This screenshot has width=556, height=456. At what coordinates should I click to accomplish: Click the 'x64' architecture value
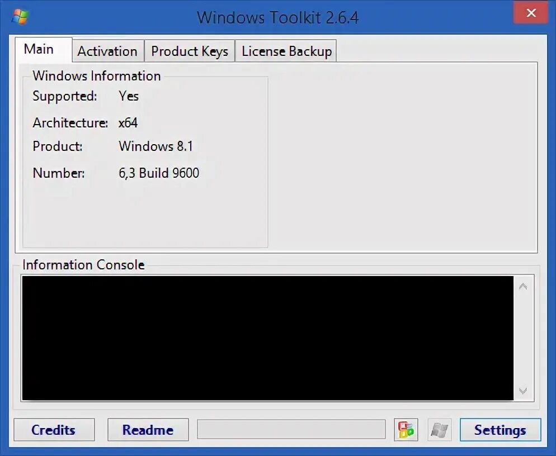pyautogui.click(x=128, y=122)
